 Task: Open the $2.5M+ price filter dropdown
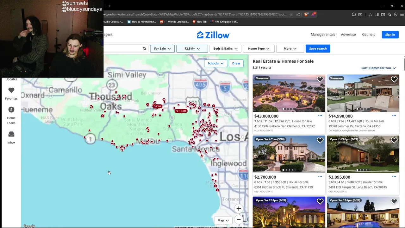point(192,48)
